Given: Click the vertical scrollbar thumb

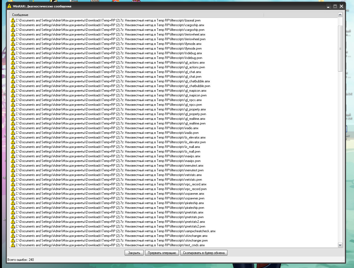Looking at the screenshot, I should [x=340, y=48].
